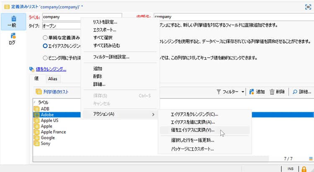This screenshot has width=314, height=172.
Task: Click the folder icon of the Google row
Action: [x=36, y=138]
